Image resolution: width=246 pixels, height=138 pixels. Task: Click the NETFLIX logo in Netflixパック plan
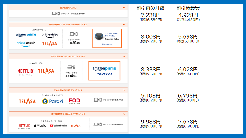[x=26, y=71]
